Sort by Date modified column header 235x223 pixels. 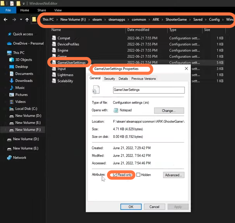pyautogui.click(x=138, y=30)
